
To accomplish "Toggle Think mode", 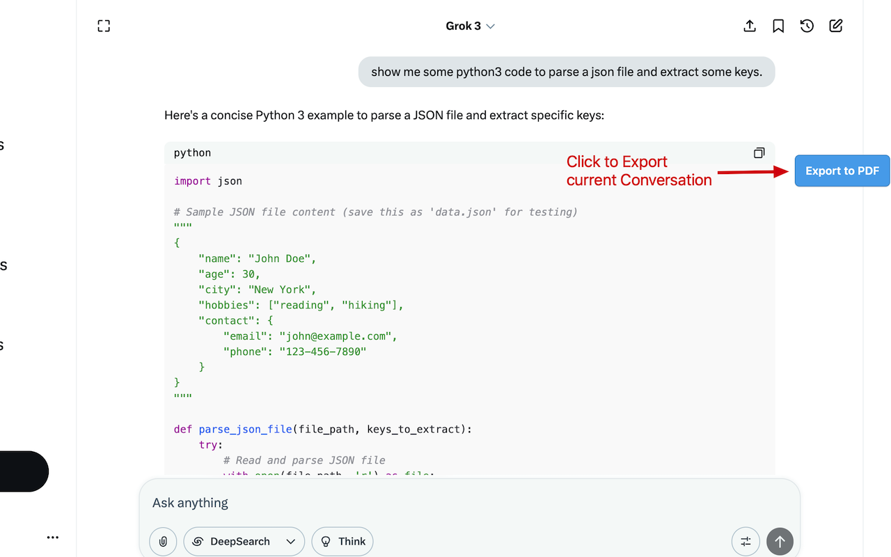I will pos(342,541).
